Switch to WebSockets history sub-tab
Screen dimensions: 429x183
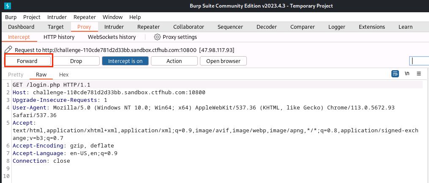(112, 37)
